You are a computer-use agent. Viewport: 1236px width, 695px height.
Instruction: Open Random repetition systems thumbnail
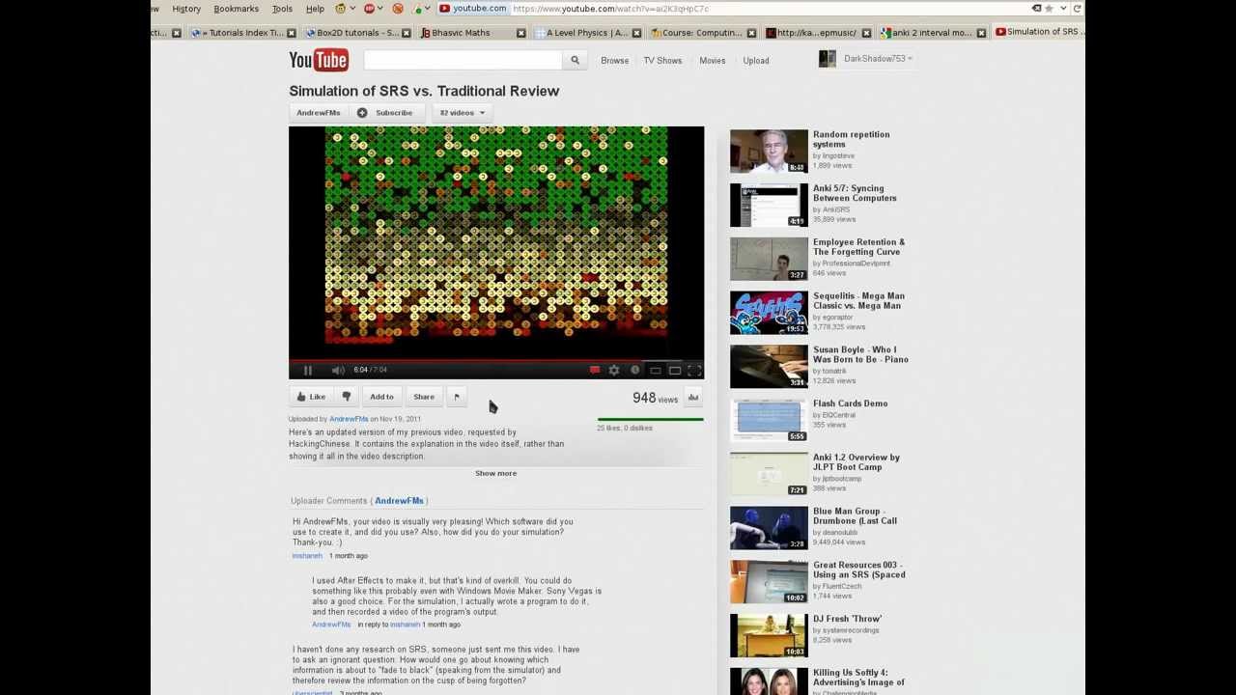769,152
